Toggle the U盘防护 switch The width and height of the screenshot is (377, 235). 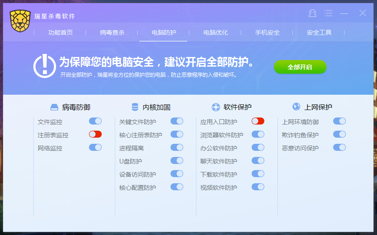point(177,160)
